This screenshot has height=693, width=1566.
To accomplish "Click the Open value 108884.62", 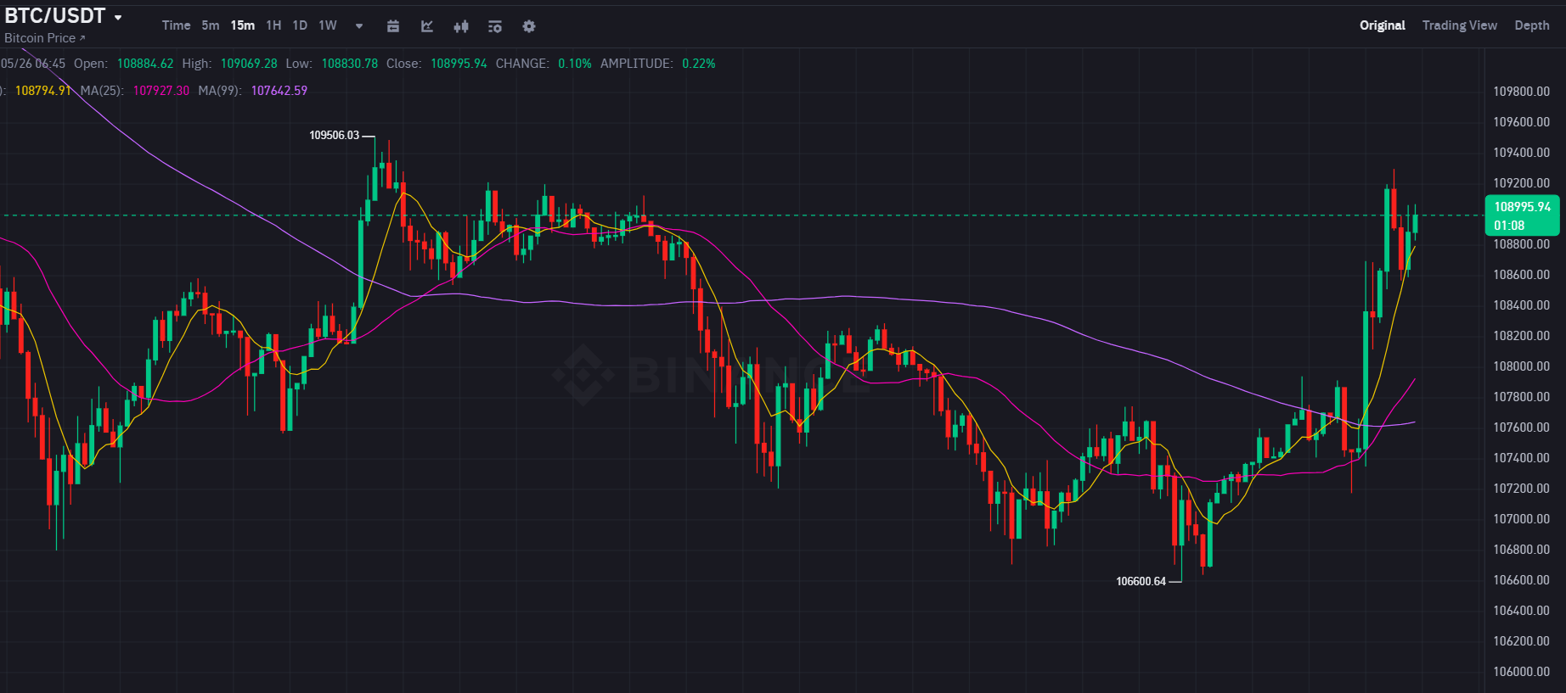I will tap(145, 64).
